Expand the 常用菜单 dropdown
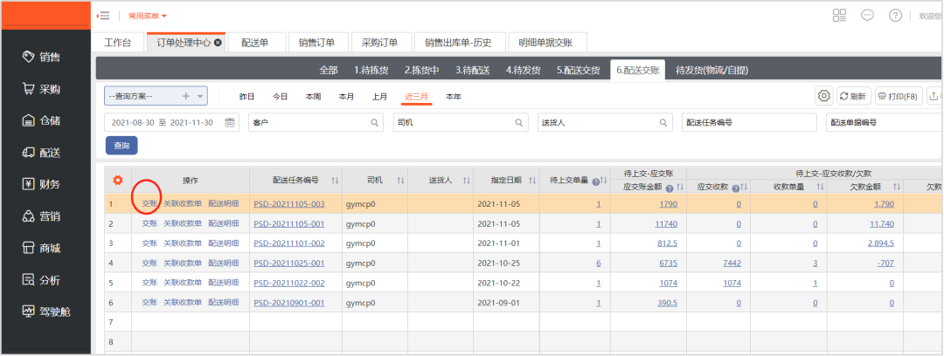This screenshot has width=944, height=356. [x=147, y=16]
